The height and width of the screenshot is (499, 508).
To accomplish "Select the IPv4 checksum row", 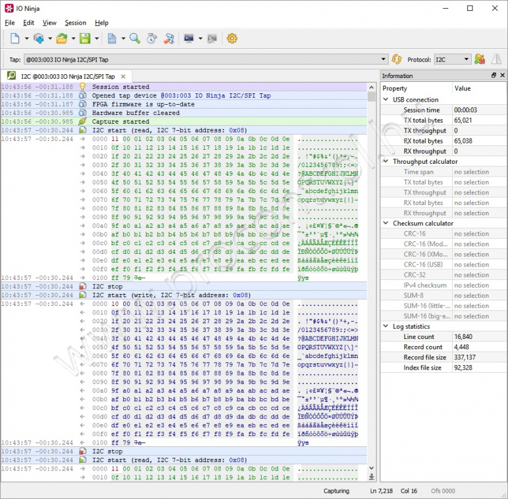I will [443, 285].
